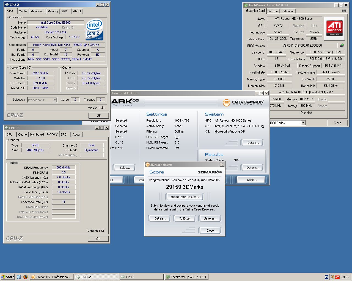Switch to TechPowerUp GPU-Z taskbar item
This screenshot has width=352, height=281.
(x=186, y=277)
